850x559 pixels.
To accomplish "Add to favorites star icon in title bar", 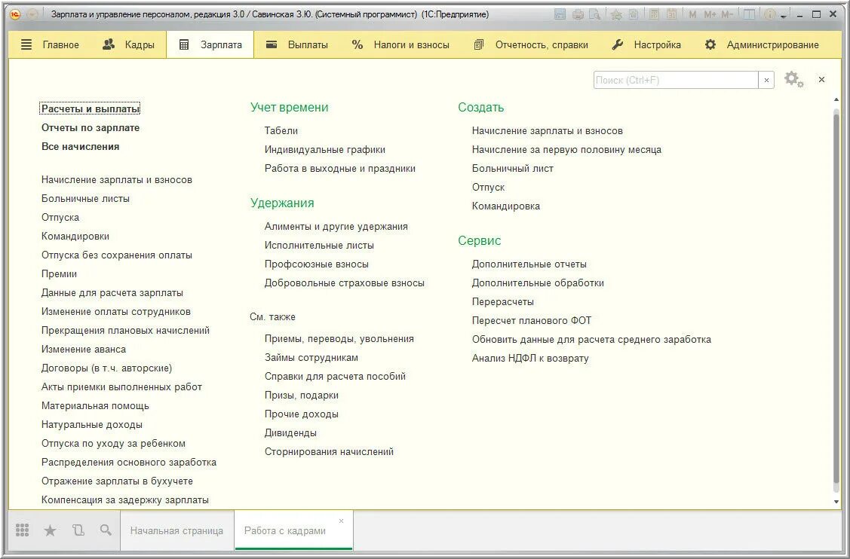I will tap(616, 14).
